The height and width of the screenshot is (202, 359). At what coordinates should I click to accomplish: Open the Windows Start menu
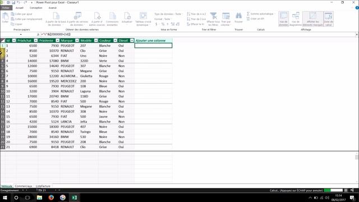tap(4, 198)
